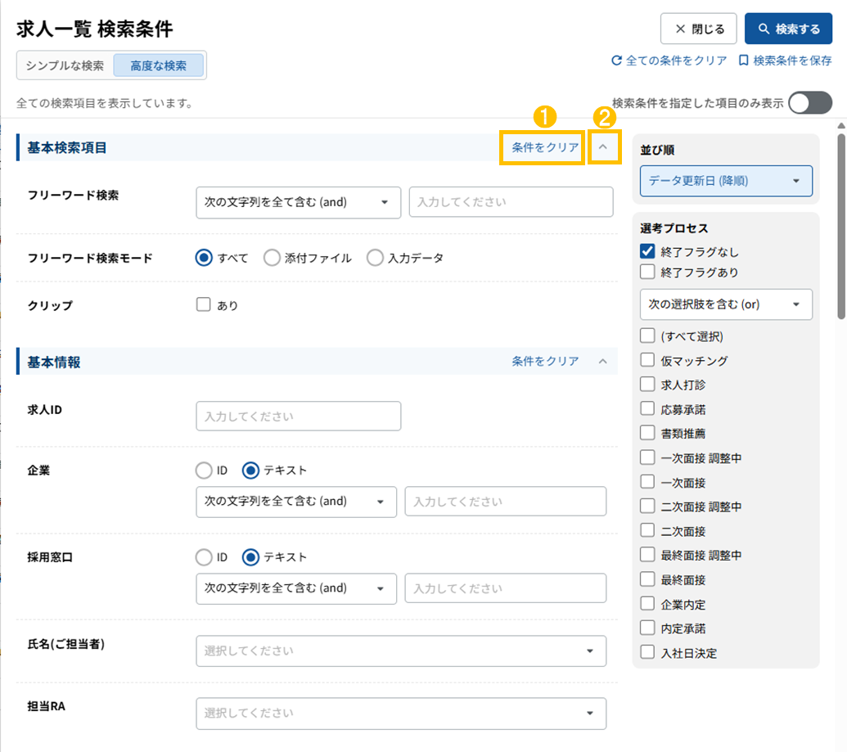Clear conditions in 基本検索項目 section

(545, 147)
